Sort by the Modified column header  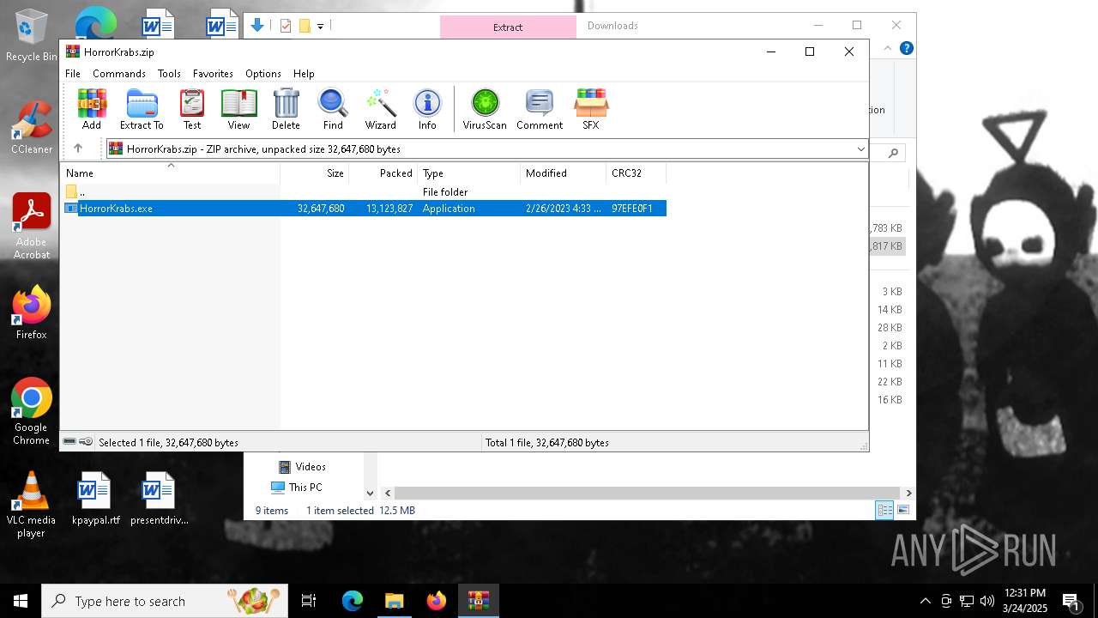pyautogui.click(x=563, y=173)
